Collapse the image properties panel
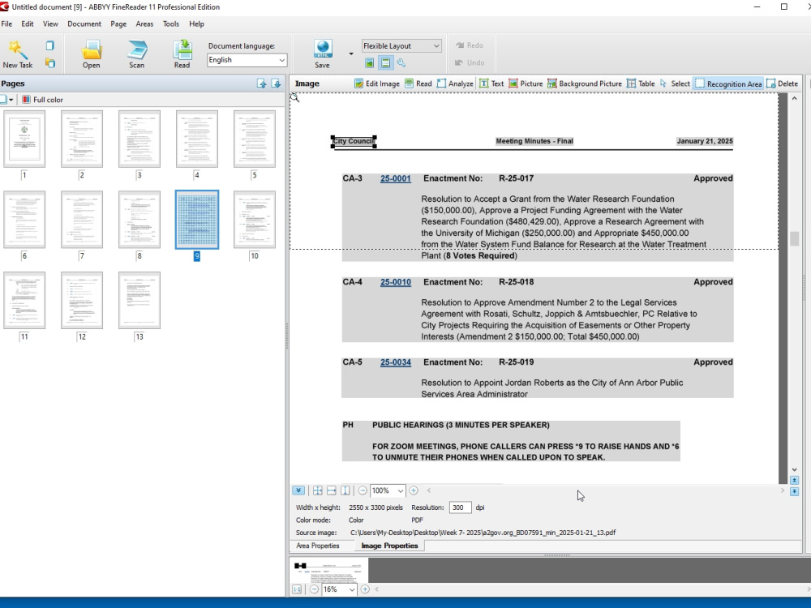This screenshot has width=811, height=608. pos(298,490)
